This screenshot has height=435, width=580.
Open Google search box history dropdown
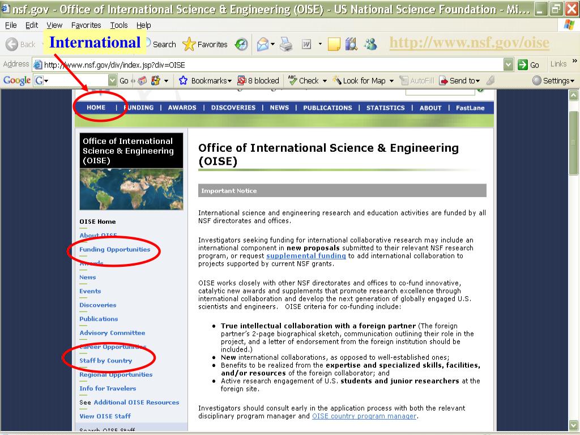[x=113, y=80]
